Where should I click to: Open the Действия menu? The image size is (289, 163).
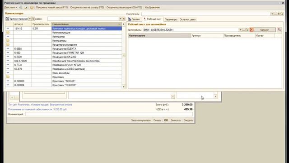click(10, 7)
